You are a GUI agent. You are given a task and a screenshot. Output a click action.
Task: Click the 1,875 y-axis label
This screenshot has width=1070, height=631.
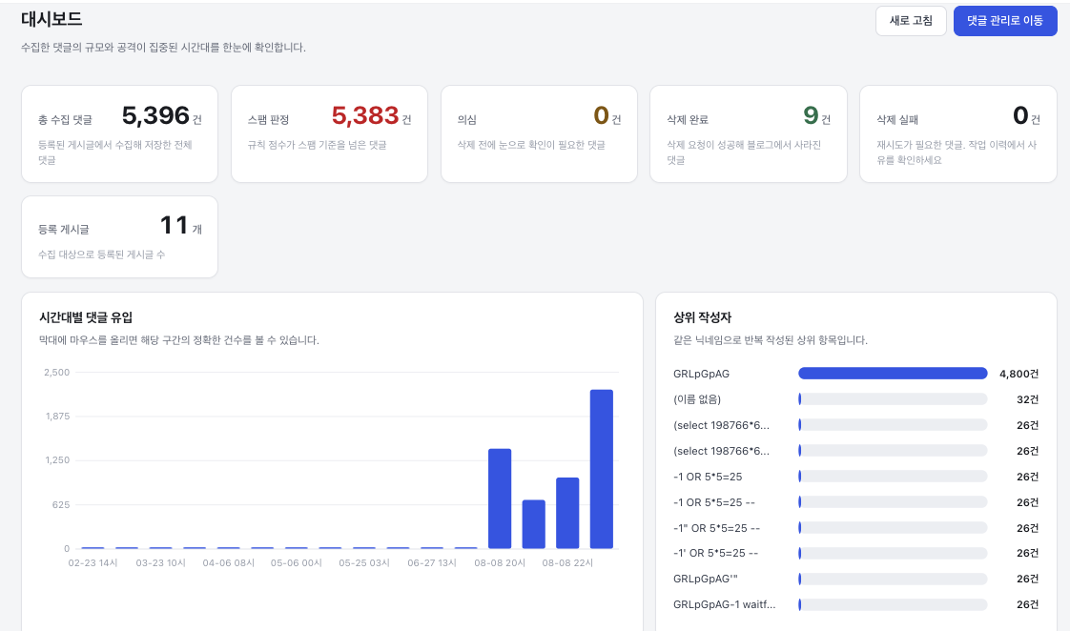57,417
